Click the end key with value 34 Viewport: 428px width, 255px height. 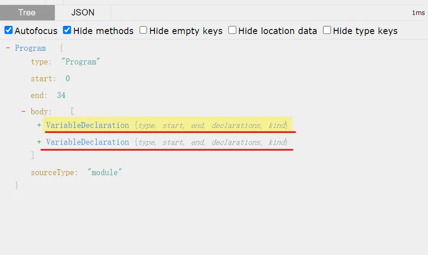coord(38,95)
